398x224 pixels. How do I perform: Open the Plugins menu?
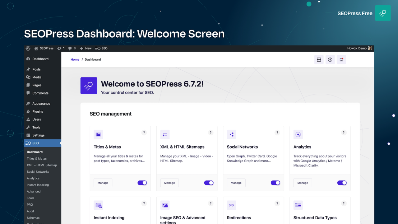[43, 111]
